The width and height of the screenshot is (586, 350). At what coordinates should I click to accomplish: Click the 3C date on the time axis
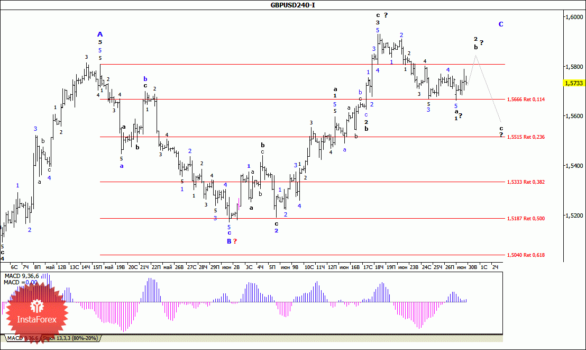coord(249,267)
